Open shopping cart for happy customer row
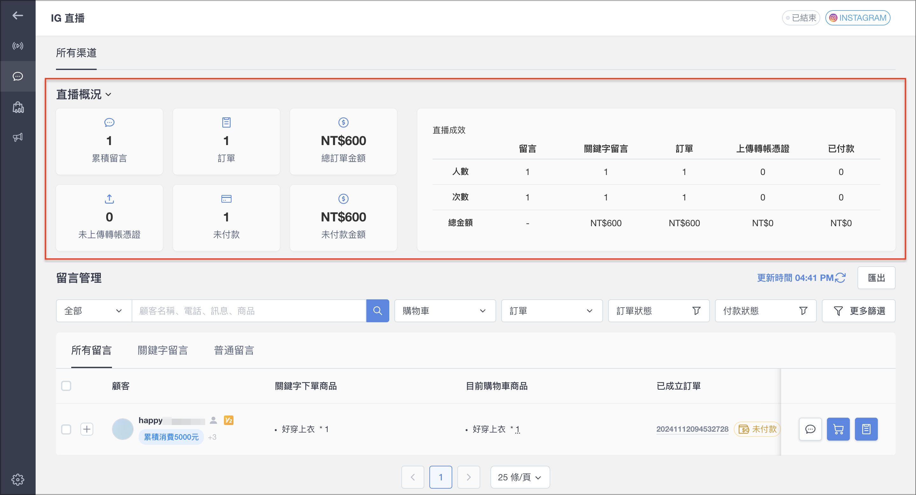 pyautogui.click(x=838, y=429)
